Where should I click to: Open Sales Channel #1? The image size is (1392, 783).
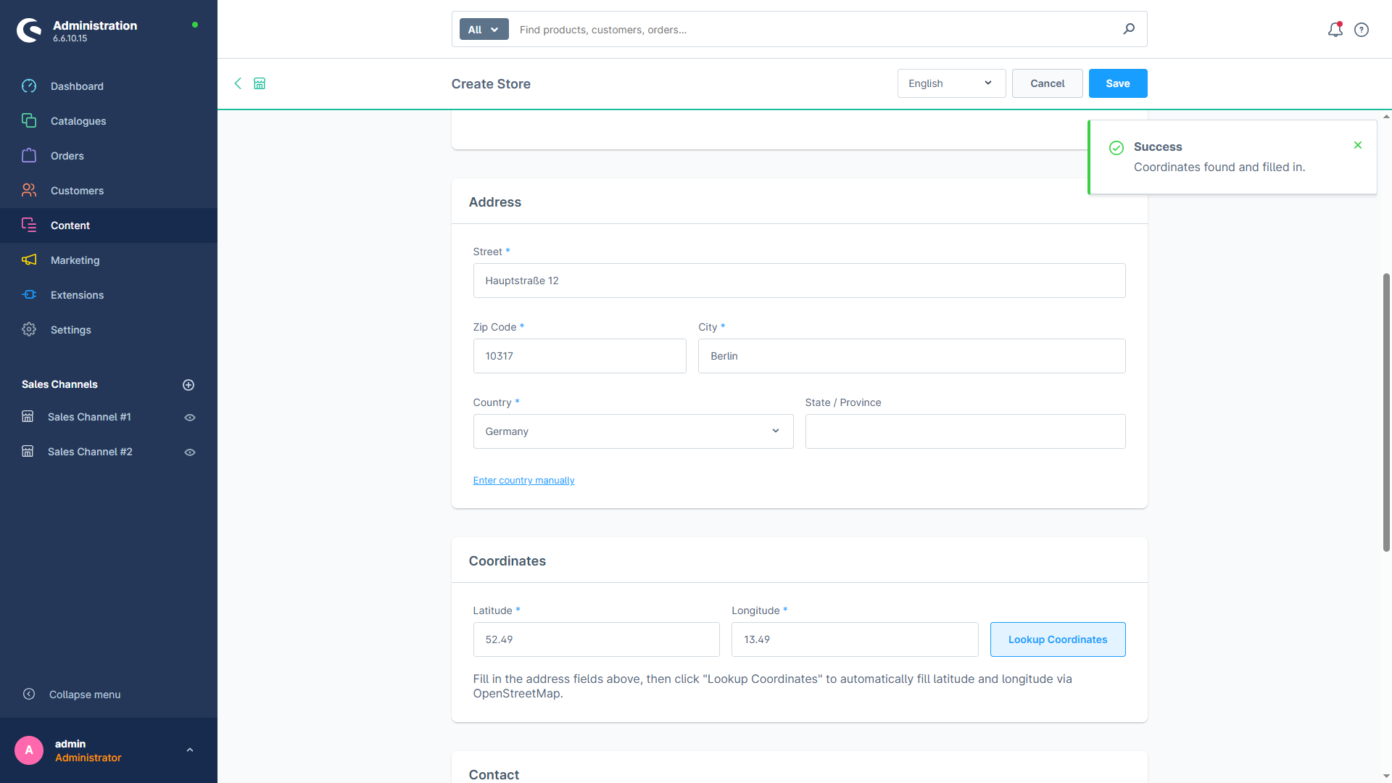[x=89, y=417]
